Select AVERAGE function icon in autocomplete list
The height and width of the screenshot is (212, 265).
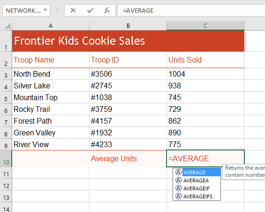179,172
